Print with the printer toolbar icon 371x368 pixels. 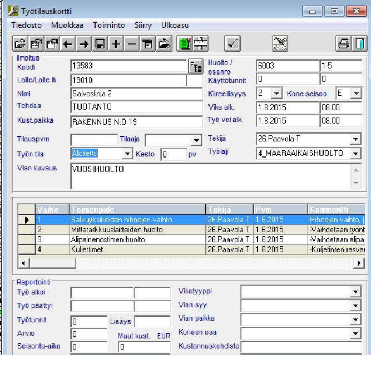[344, 43]
